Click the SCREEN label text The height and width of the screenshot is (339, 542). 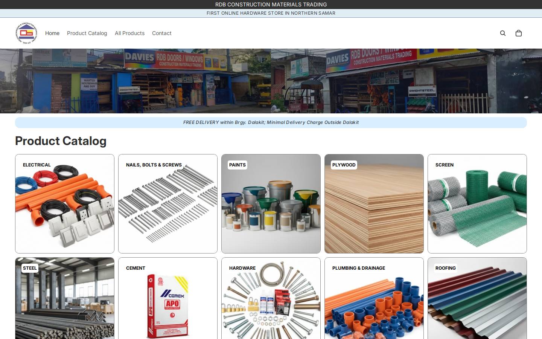pos(445,165)
